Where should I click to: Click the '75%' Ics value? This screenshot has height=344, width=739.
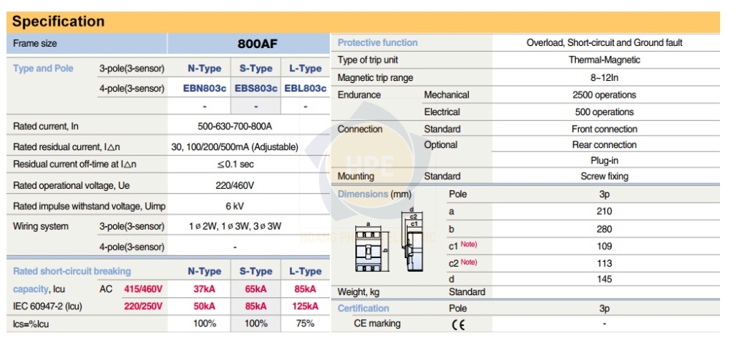[x=305, y=324]
